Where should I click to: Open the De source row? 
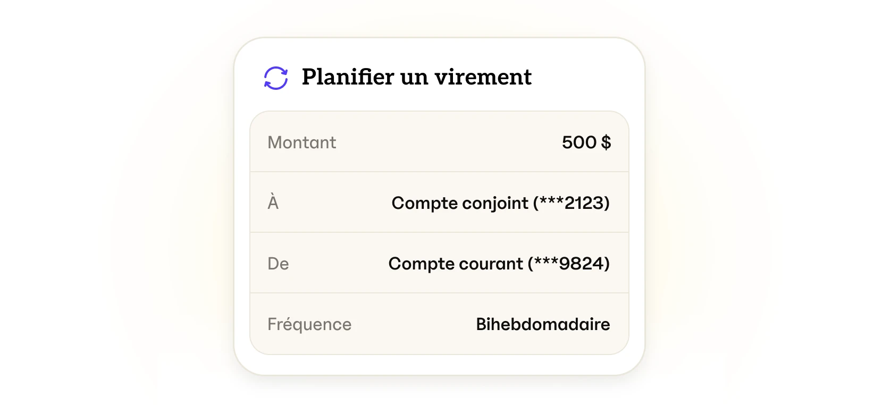point(439,263)
